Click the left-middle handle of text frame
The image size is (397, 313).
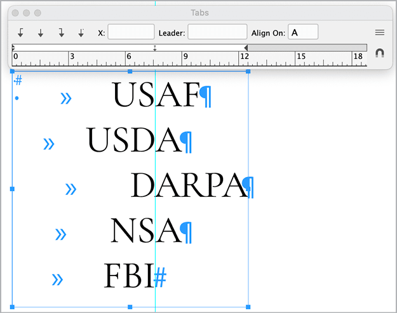point(12,189)
